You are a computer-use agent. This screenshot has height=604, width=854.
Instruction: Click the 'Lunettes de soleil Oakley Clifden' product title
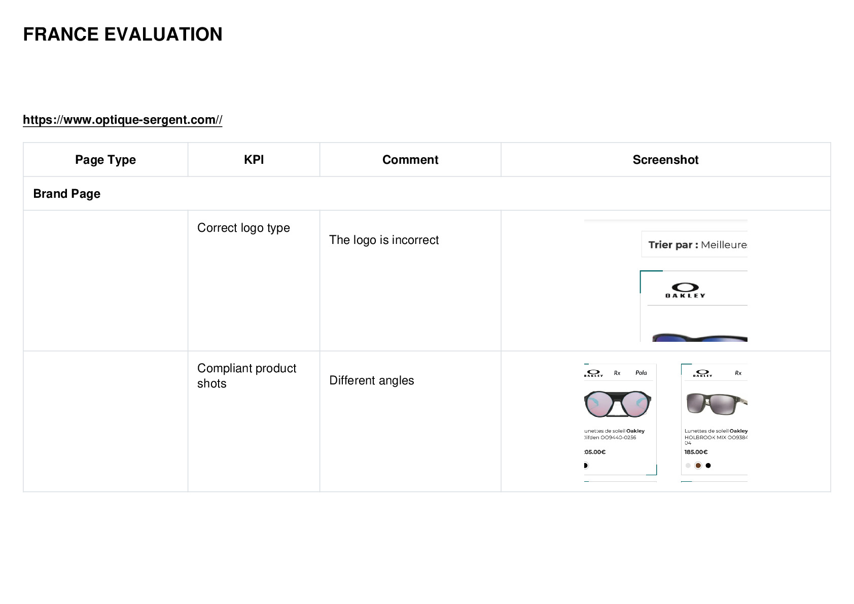click(614, 434)
